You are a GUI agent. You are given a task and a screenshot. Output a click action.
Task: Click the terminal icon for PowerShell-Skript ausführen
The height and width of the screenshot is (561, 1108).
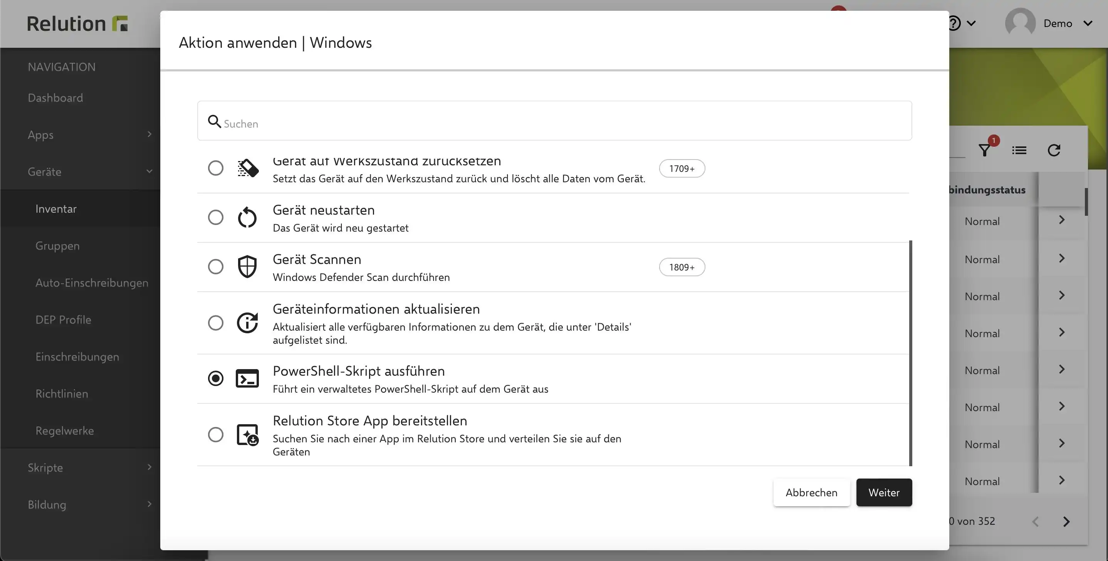[247, 379]
